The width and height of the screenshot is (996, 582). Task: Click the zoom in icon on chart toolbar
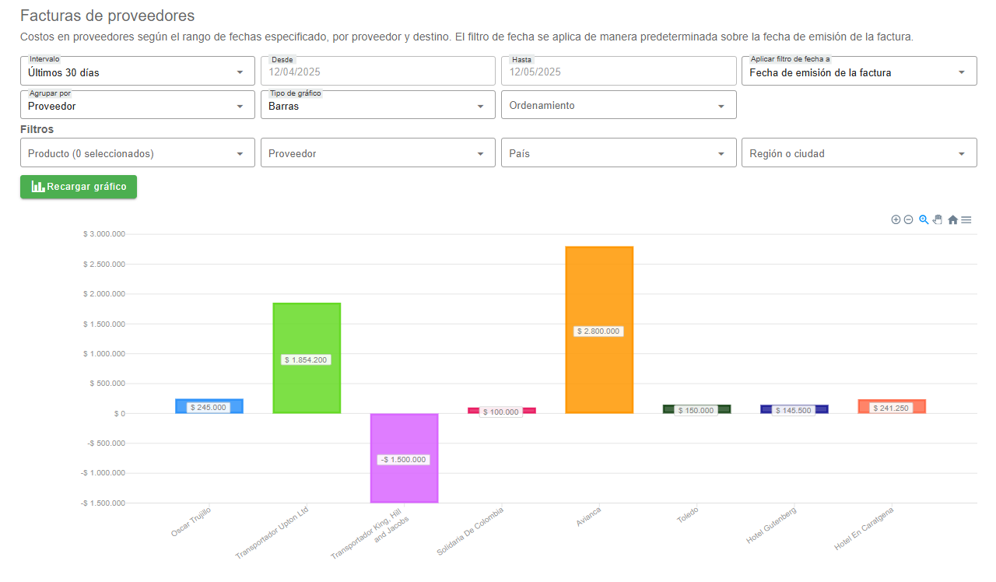[x=896, y=220]
